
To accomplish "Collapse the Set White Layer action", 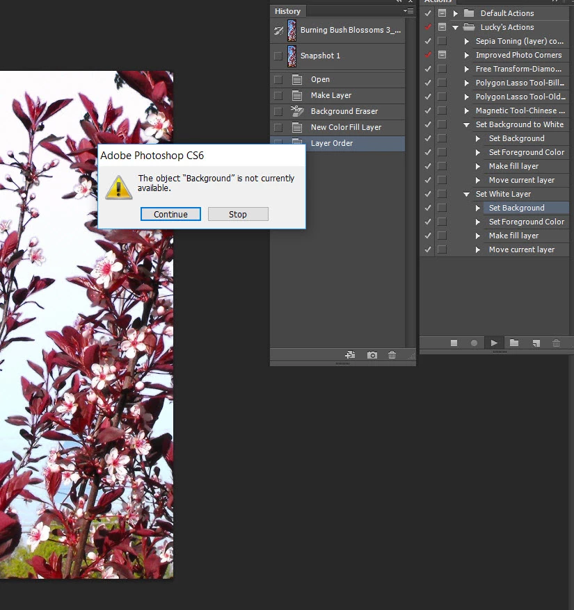I will [466, 194].
